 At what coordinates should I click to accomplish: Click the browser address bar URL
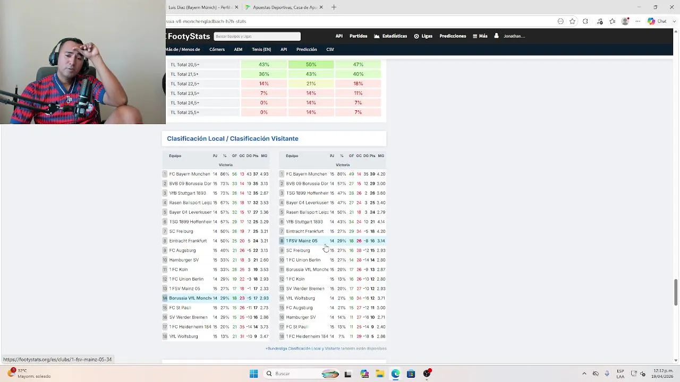206,21
